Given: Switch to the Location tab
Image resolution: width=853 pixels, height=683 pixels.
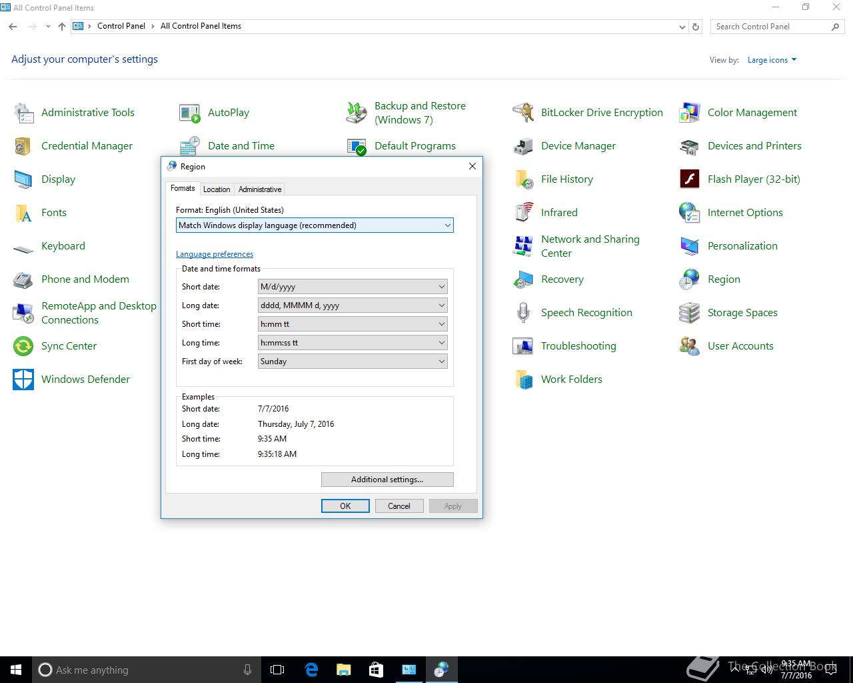Looking at the screenshot, I should (x=217, y=189).
